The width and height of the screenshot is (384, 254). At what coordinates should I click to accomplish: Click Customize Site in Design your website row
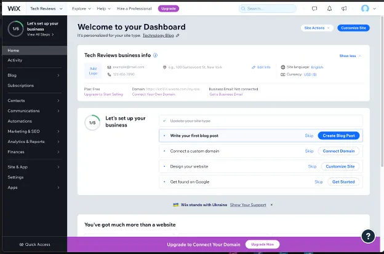click(340, 166)
